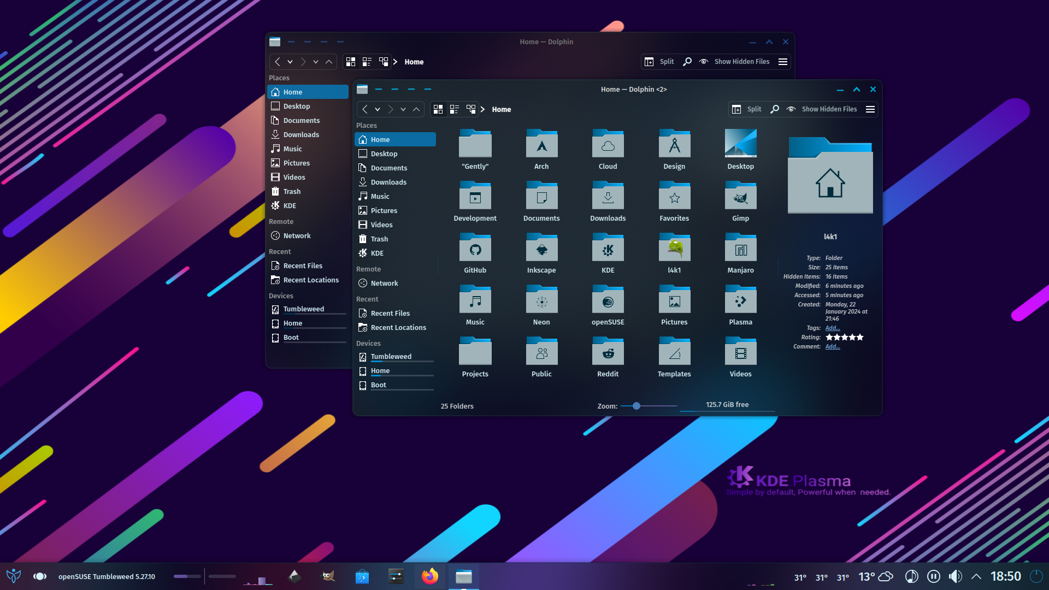1049x590 pixels.
Task: Select Network in Dolphin <2> sidebar
Action: [395, 283]
